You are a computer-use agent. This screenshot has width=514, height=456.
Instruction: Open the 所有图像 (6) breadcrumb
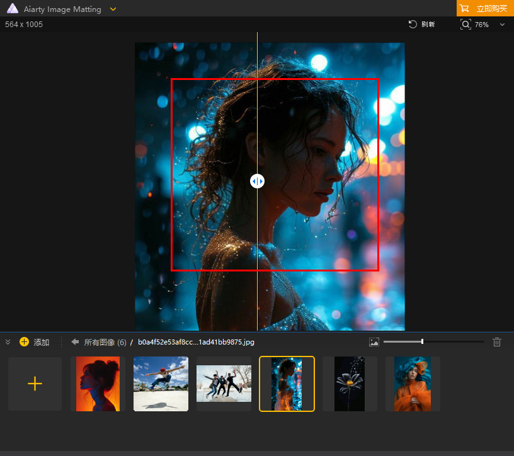click(105, 342)
